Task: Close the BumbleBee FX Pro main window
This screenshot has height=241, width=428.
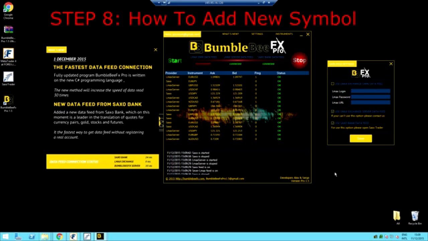Action: click(x=308, y=34)
